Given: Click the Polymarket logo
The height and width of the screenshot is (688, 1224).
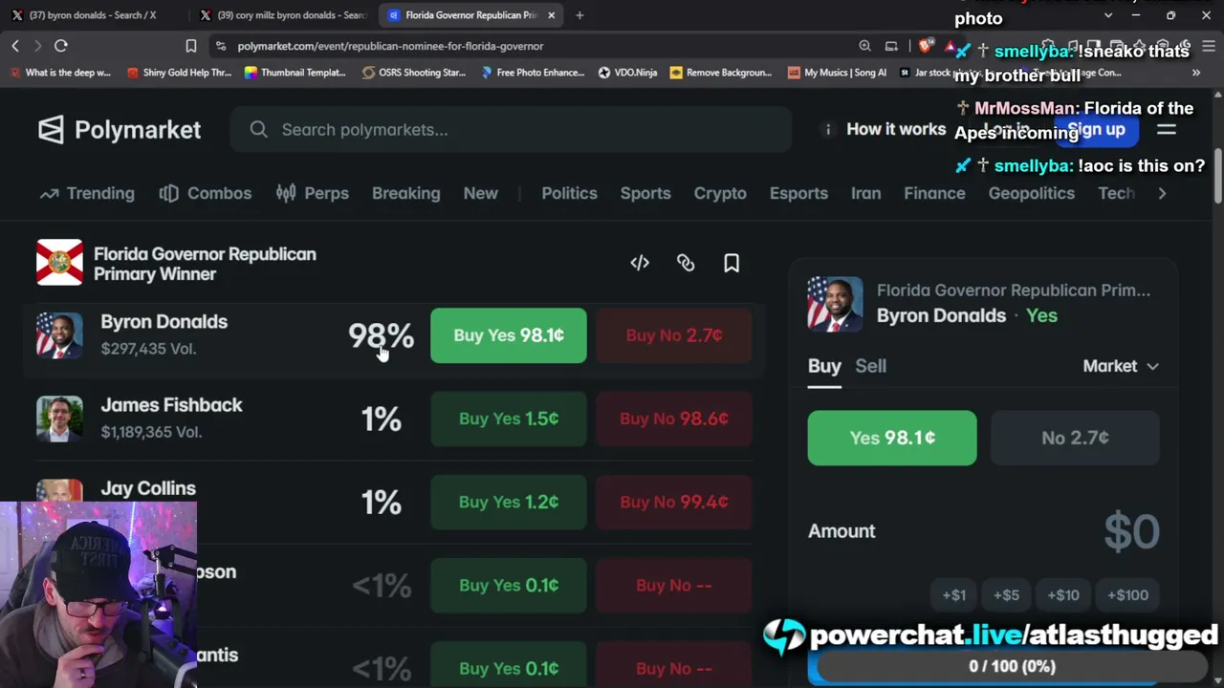Looking at the screenshot, I should tap(120, 130).
